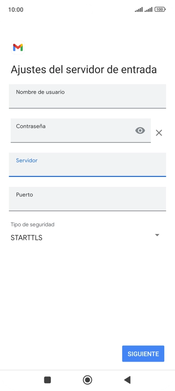Focus the Contraseña input field
175x391 pixels.
click(x=81, y=130)
